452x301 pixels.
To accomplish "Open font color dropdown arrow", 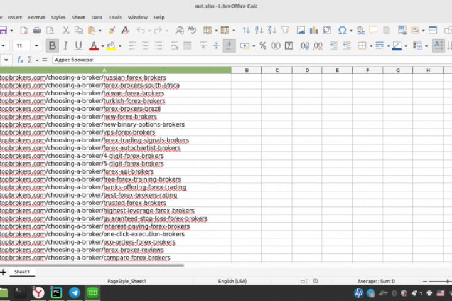I will point(102,46).
